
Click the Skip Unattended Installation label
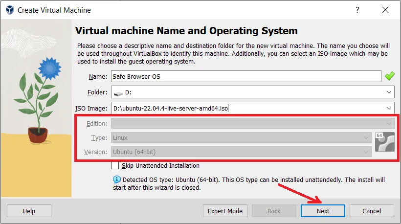(x=160, y=165)
